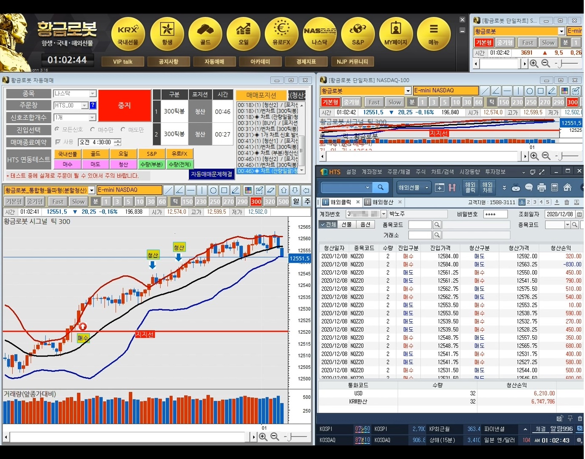Open the S&P gold button
Screen dimensions: 585x459
click(x=358, y=34)
